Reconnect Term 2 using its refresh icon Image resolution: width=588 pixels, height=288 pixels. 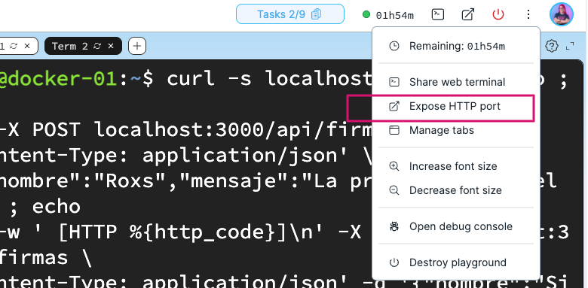[97, 46]
